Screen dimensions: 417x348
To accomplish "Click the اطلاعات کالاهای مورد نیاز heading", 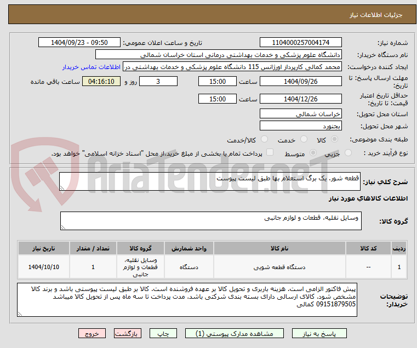I will point(368,198).
